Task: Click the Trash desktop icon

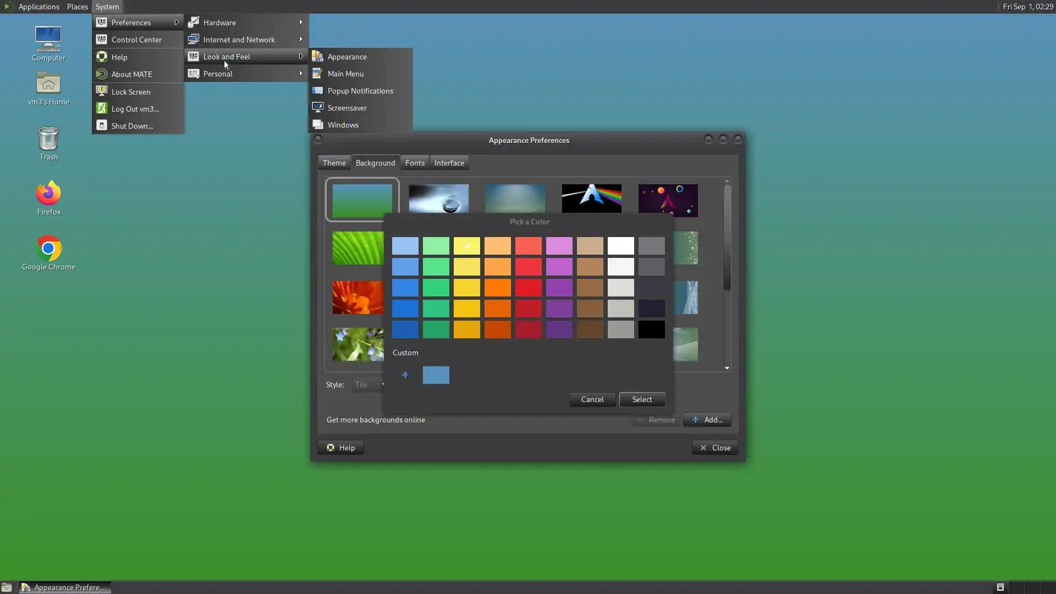Action: pos(48,139)
